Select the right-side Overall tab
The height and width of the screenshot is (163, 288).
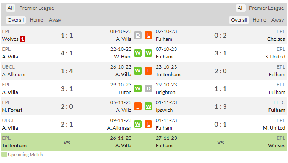click(x=239, y=20)
